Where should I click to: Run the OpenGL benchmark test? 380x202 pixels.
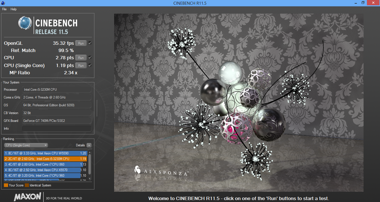coord(81,43)
